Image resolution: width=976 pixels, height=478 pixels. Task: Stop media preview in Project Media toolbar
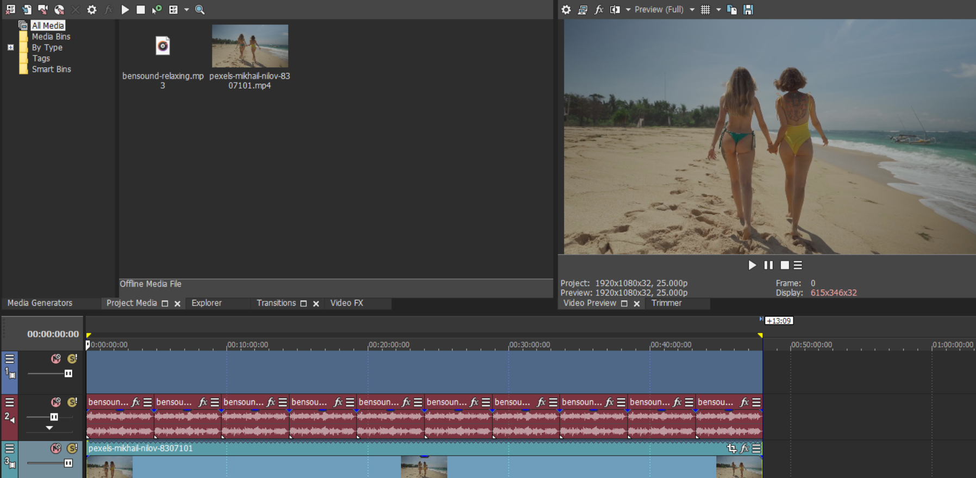tap(141, 9)
